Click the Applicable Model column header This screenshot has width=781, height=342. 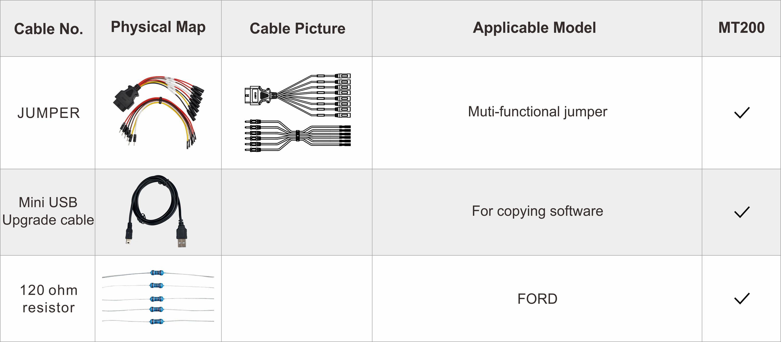[534, 28]
